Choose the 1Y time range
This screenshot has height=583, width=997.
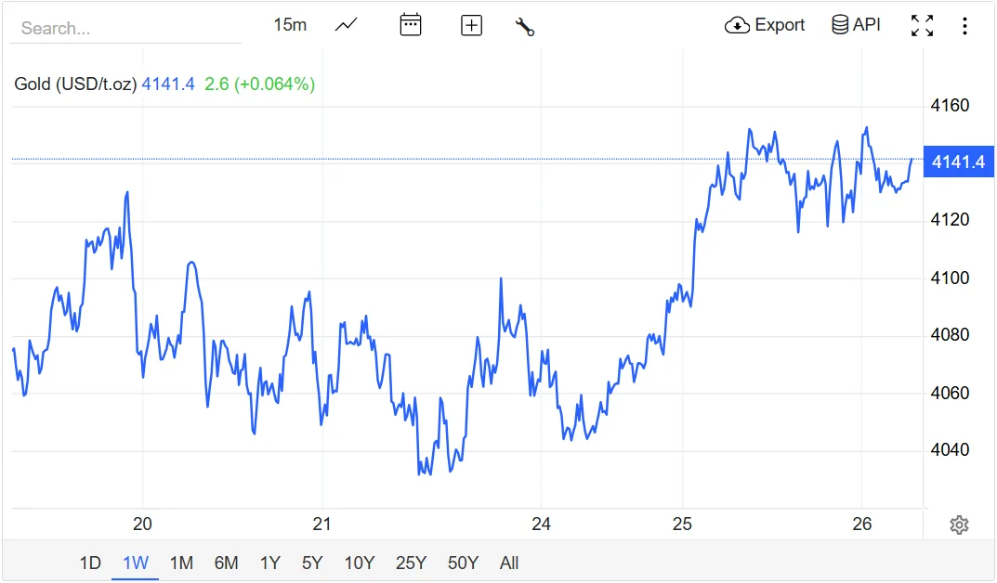pyautogui.click(x=269, y=564)
